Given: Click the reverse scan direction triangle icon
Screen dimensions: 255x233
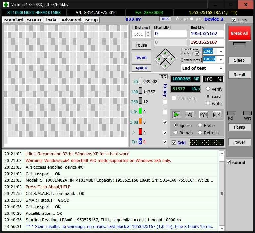Looking at the screenshot, I should coord(190,115).
